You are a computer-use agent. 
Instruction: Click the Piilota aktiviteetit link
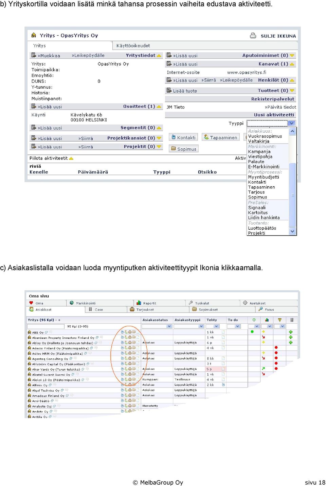tap(49, 158)
